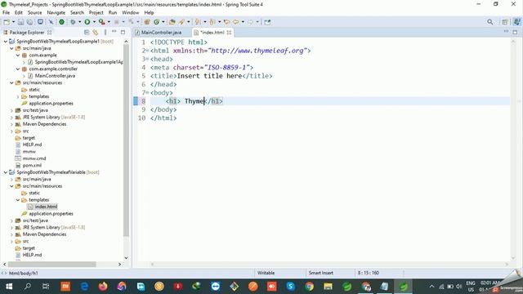Open the Windows Start menu

click(x=9, y=287)
